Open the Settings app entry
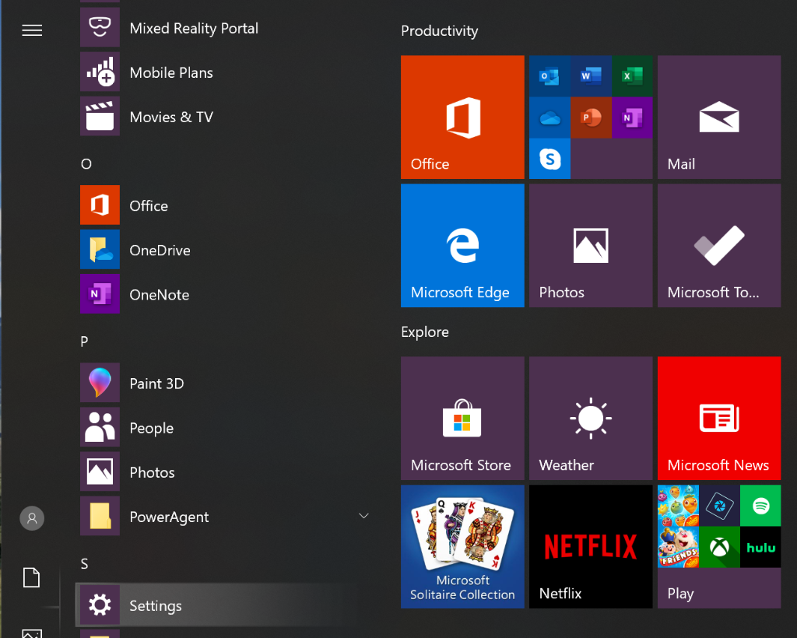This screenshot has width=797, height=638. click(223, 605)
